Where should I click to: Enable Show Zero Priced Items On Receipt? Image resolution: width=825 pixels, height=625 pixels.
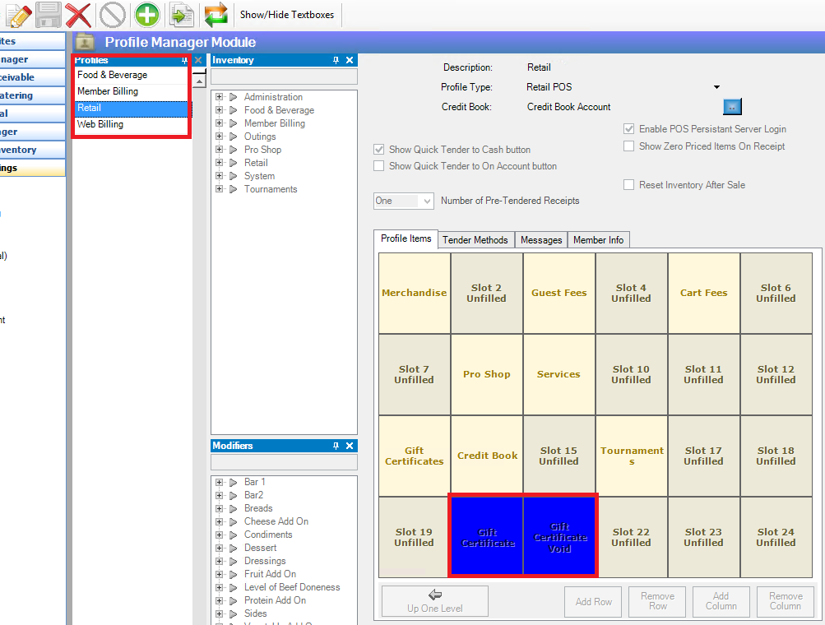(629, 146)
